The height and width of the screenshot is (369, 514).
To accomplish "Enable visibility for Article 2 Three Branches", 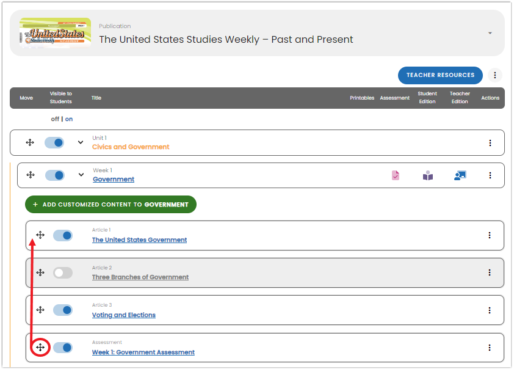I will click(x=63, y=272).
